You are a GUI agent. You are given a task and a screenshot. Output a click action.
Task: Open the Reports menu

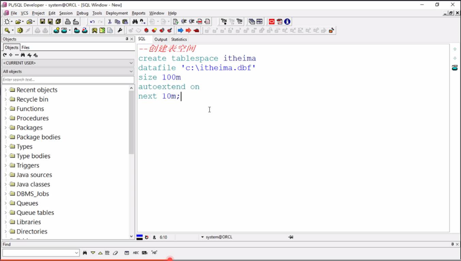pos(139,13)
